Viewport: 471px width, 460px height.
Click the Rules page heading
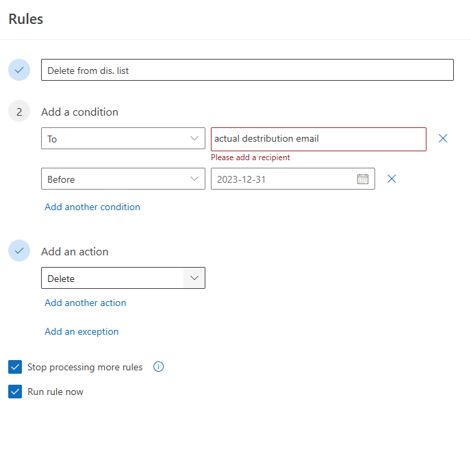(26, 19)
